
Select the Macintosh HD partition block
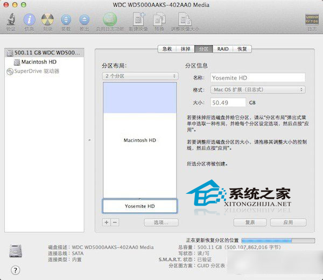pyautogui.click(x=140, y=140)
